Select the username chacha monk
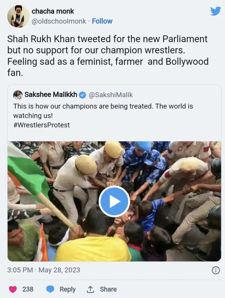 point(53,11)
